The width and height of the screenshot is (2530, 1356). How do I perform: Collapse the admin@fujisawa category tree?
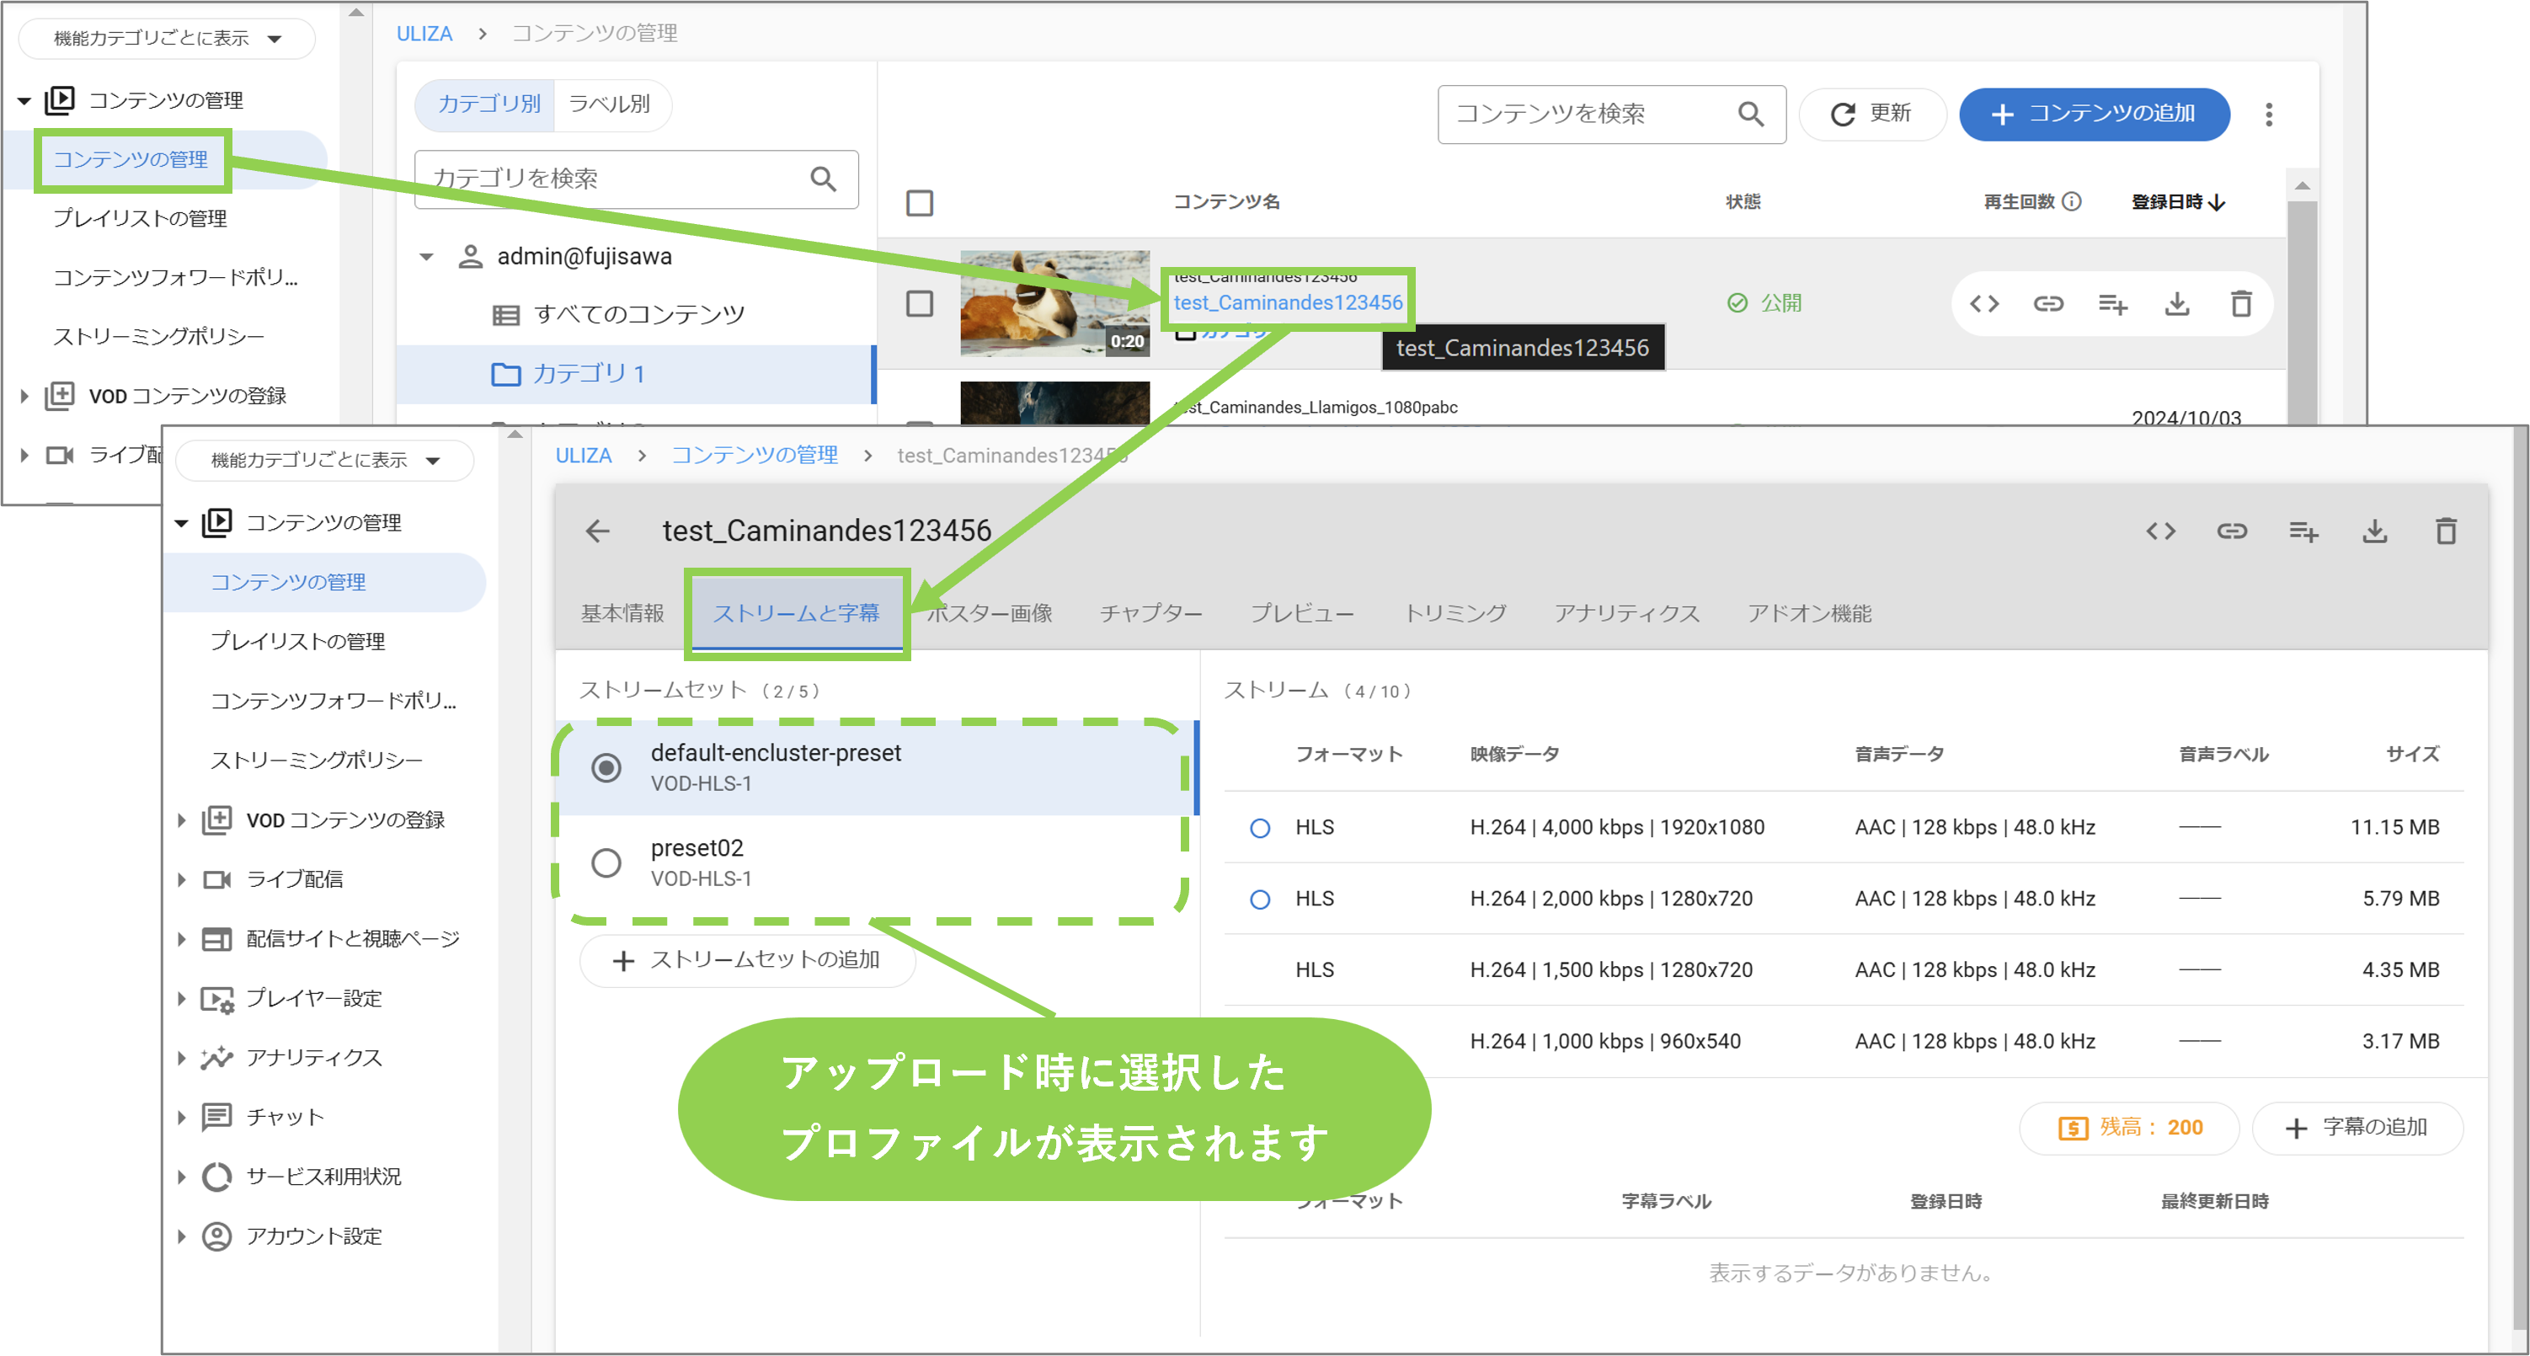tap(426, 257)
